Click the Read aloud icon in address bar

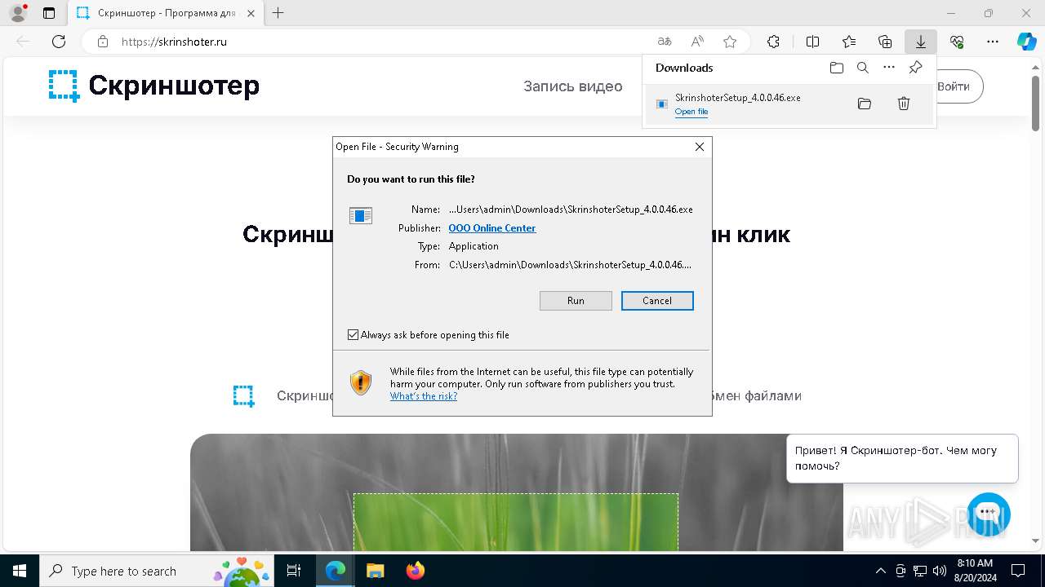point(697,42)
